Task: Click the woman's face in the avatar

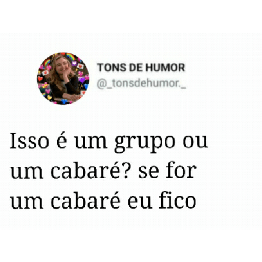Action: coord(62,67)
